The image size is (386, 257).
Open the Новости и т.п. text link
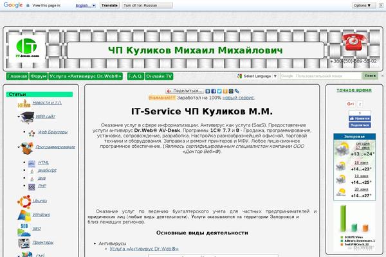[47, 103]
